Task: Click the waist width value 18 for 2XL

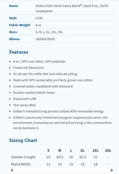Action: [x=95, y=164]
